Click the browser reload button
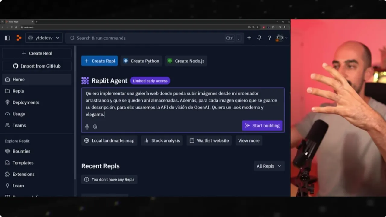The height and width of the screenshot is (217, 386). (x=11, y=27)
